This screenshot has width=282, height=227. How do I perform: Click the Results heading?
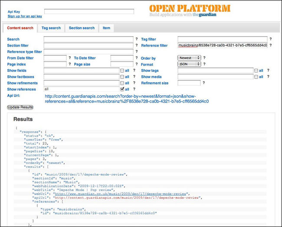click(x=23, y=119)
